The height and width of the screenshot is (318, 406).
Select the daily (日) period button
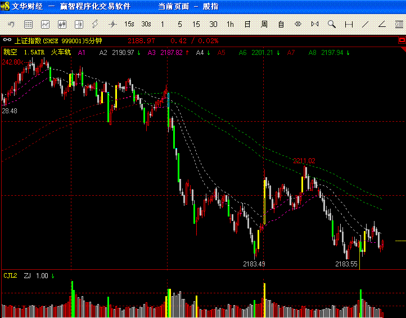[x=247, y=24]
